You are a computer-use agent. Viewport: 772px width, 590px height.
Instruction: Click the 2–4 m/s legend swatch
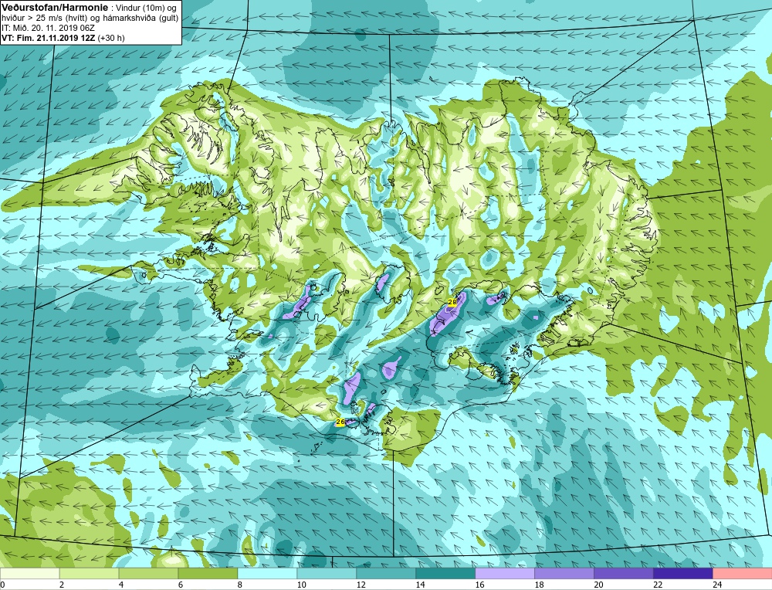click(89, 573)
